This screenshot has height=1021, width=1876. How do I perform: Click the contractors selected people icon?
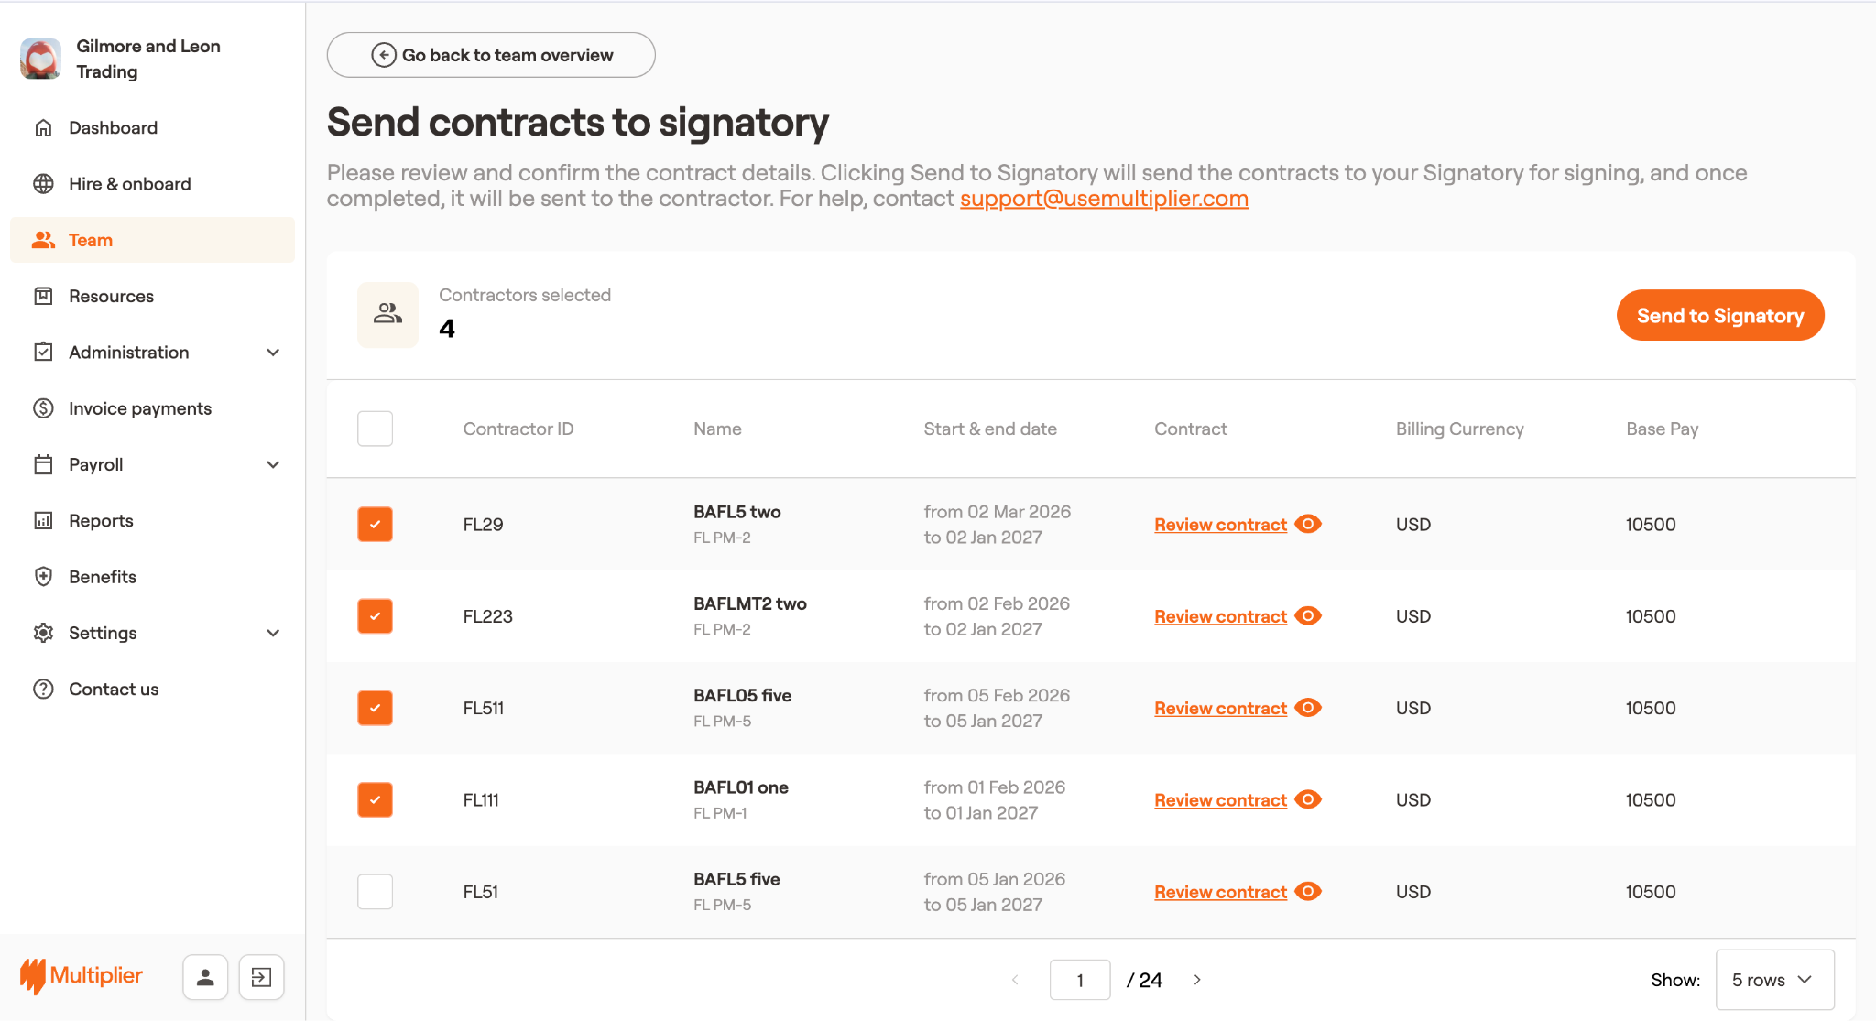(x=387, y=314)
